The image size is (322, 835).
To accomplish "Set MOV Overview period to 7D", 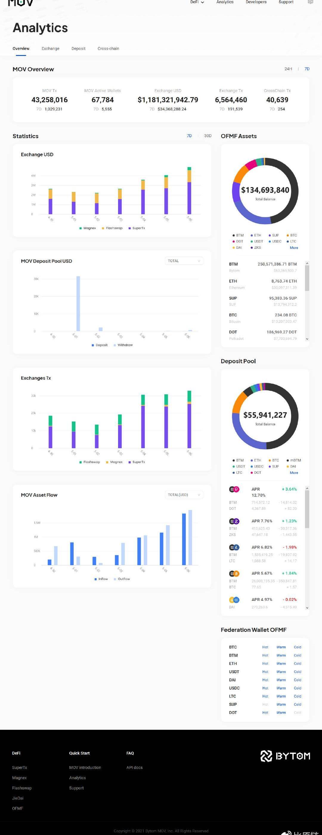I will 307,69.
